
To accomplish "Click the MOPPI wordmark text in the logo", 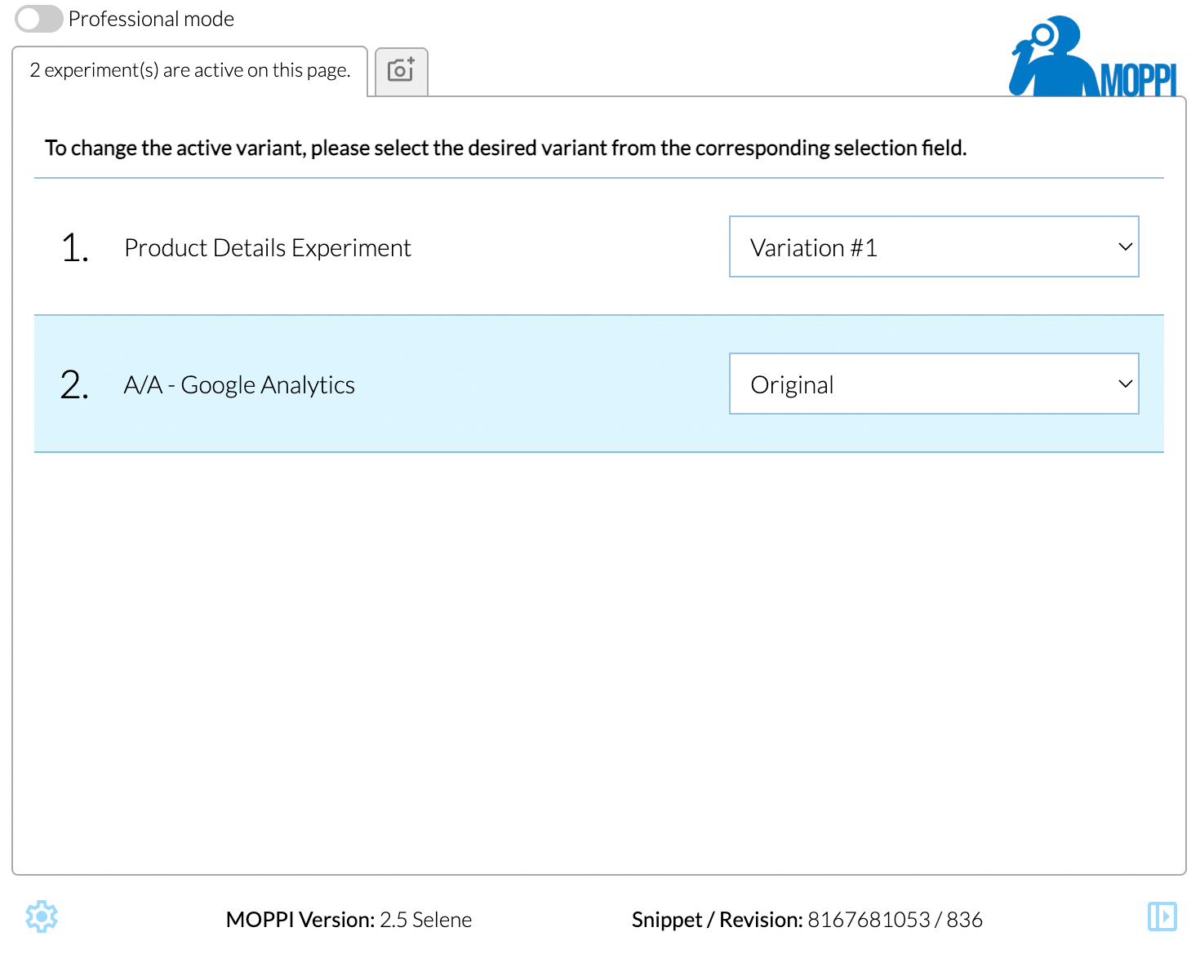I will point(1138,80).
